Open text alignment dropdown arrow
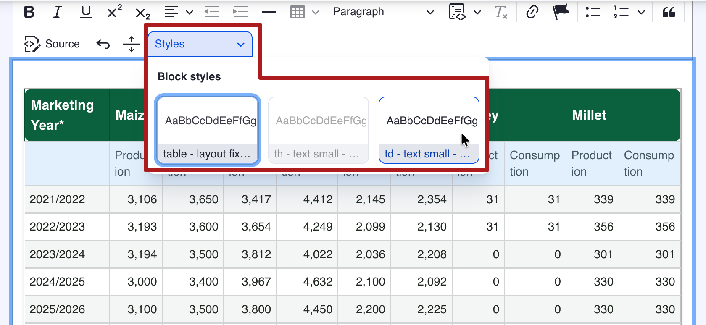Image resolution: width=706 pixels, height=325 pixels. pyautogui.click(x=190, y=13)
